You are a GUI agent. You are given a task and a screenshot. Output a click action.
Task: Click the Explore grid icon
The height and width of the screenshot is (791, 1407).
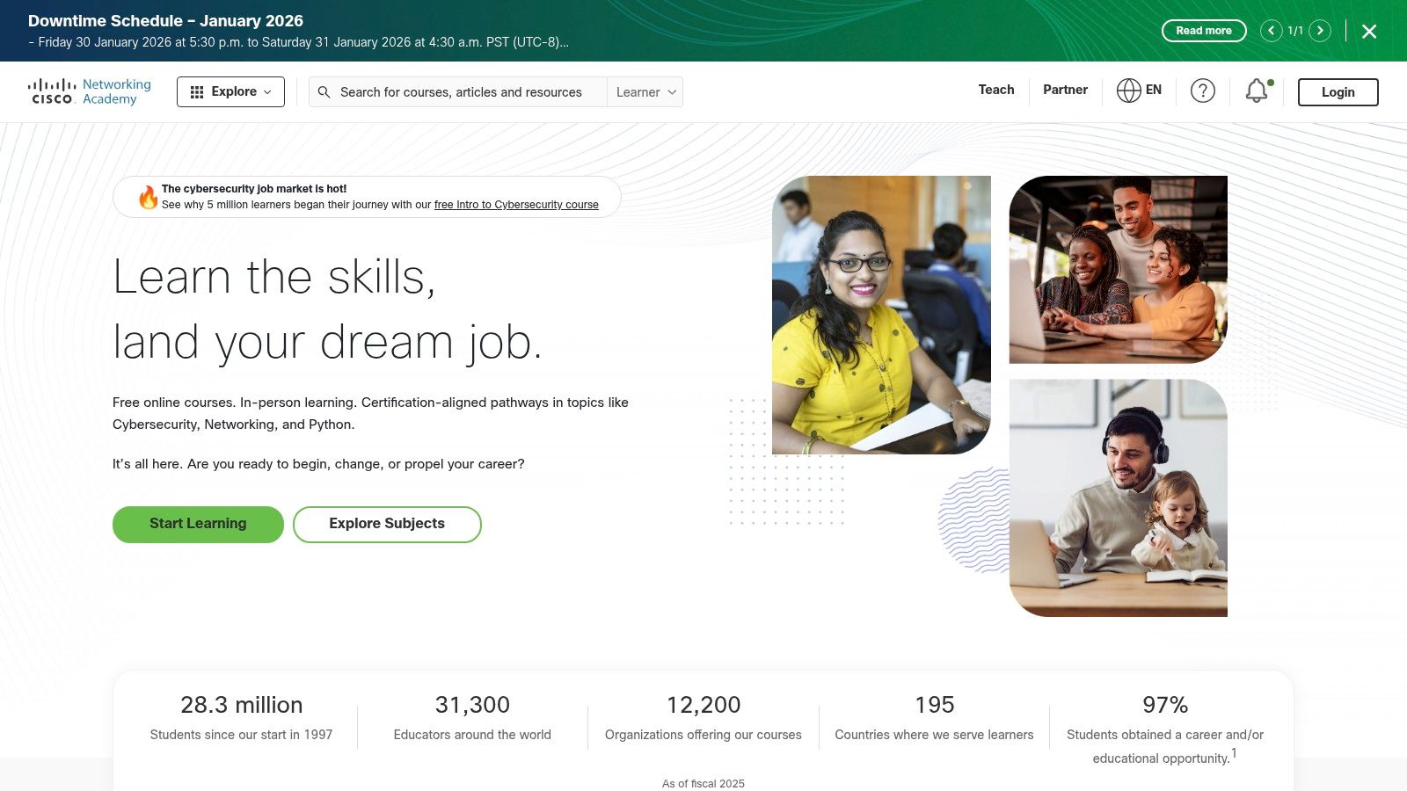[x=198, y=91]
